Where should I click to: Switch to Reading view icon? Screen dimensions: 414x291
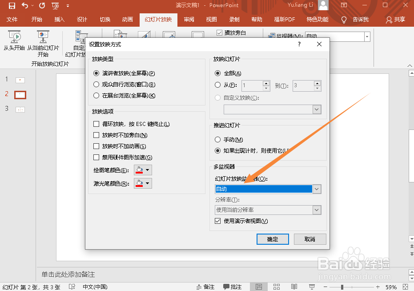click(x=294, y=287)
